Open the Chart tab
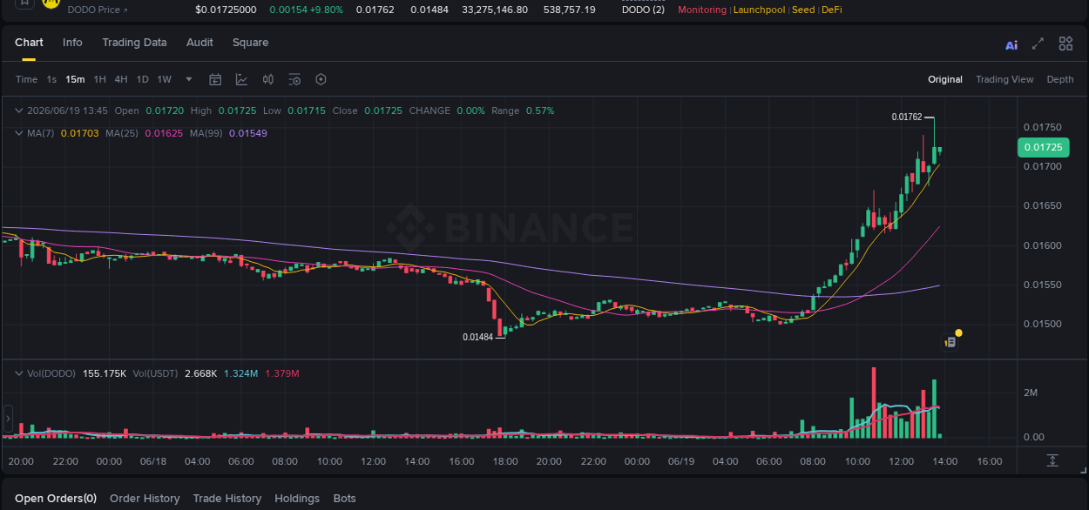 pyautogui.click(x=29, y=43)
